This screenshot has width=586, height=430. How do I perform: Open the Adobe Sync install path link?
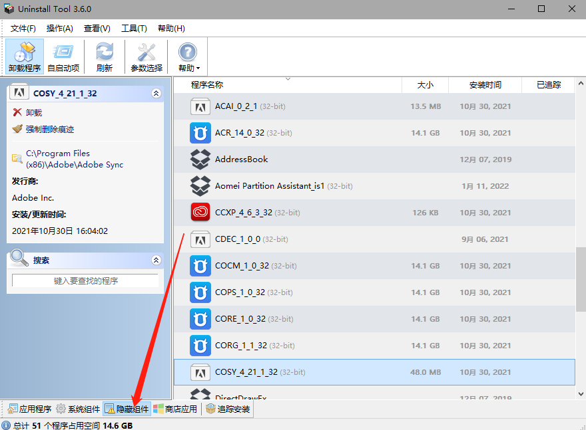(75, 159)
